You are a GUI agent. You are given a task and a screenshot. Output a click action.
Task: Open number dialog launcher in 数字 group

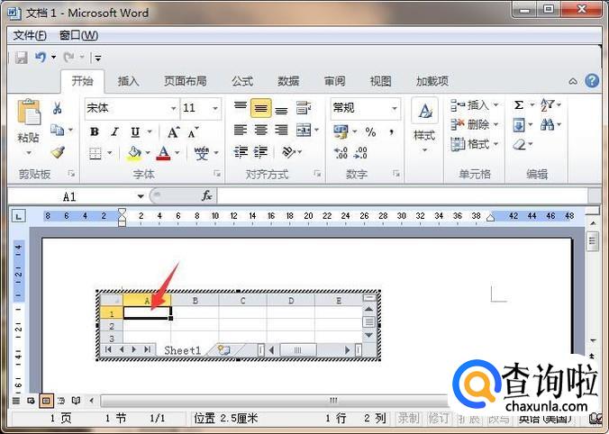(x=396, y=174)
